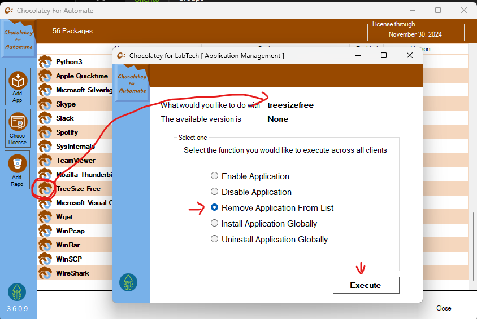Select the Apple Quicktime row text
The width and height of the screenshot is (477, 319).
tap(82, 76)
